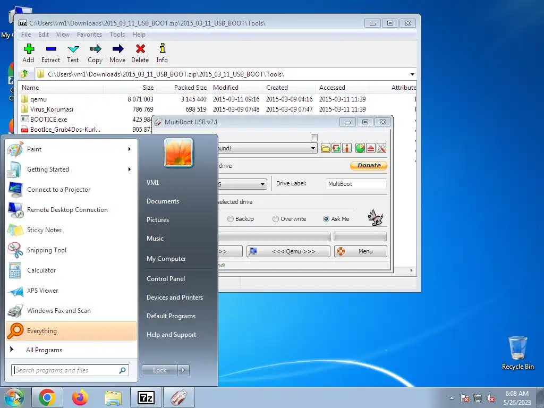544x408 pixels.
Task: Select the Ask Me radio option
Action: coord(336,219)
